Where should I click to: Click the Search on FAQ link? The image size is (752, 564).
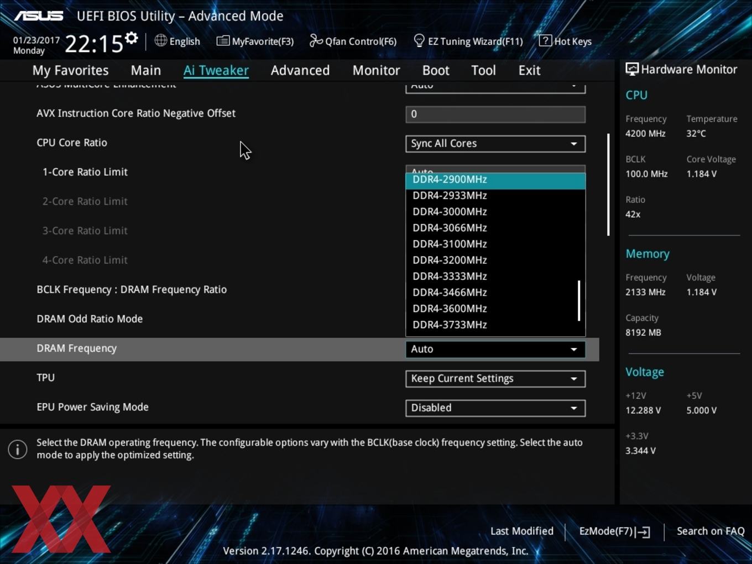(x=711, y=531)
